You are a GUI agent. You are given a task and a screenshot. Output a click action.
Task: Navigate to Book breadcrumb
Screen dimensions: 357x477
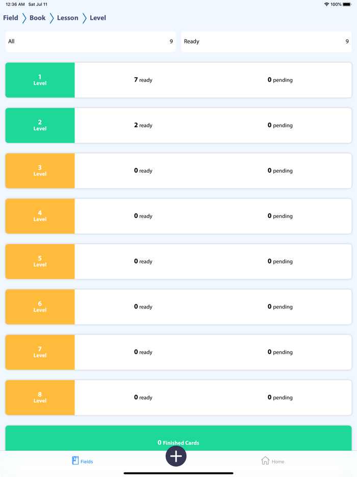tap(37, 18)
